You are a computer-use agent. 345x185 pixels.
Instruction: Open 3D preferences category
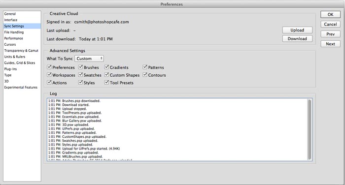pos(22,81)
